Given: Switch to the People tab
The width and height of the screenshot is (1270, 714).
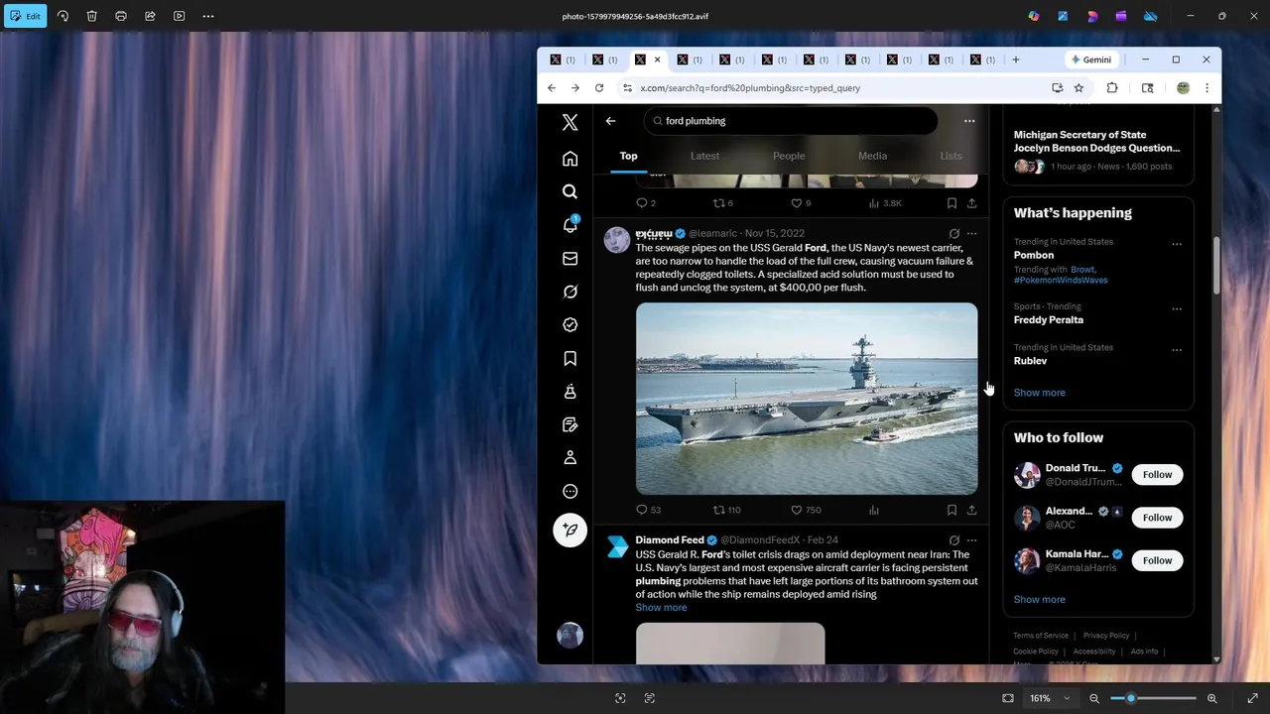Looking at the screenshot, I should pos(789,156).
